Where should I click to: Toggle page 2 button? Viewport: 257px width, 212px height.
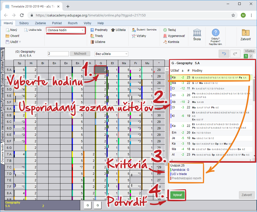(251, 56)
